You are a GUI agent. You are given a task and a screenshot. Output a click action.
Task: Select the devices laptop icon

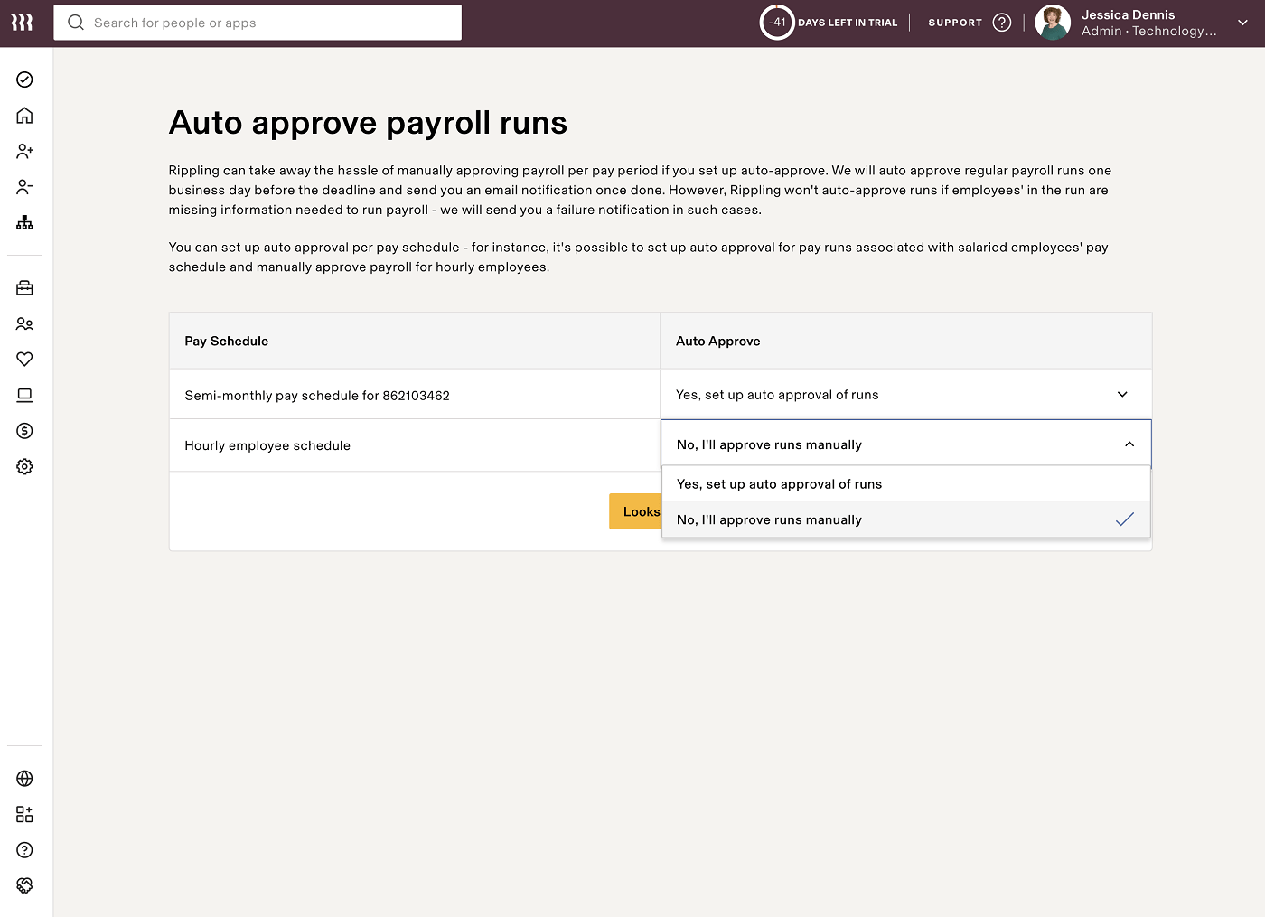pyautogui.click(x=24, y=395)
